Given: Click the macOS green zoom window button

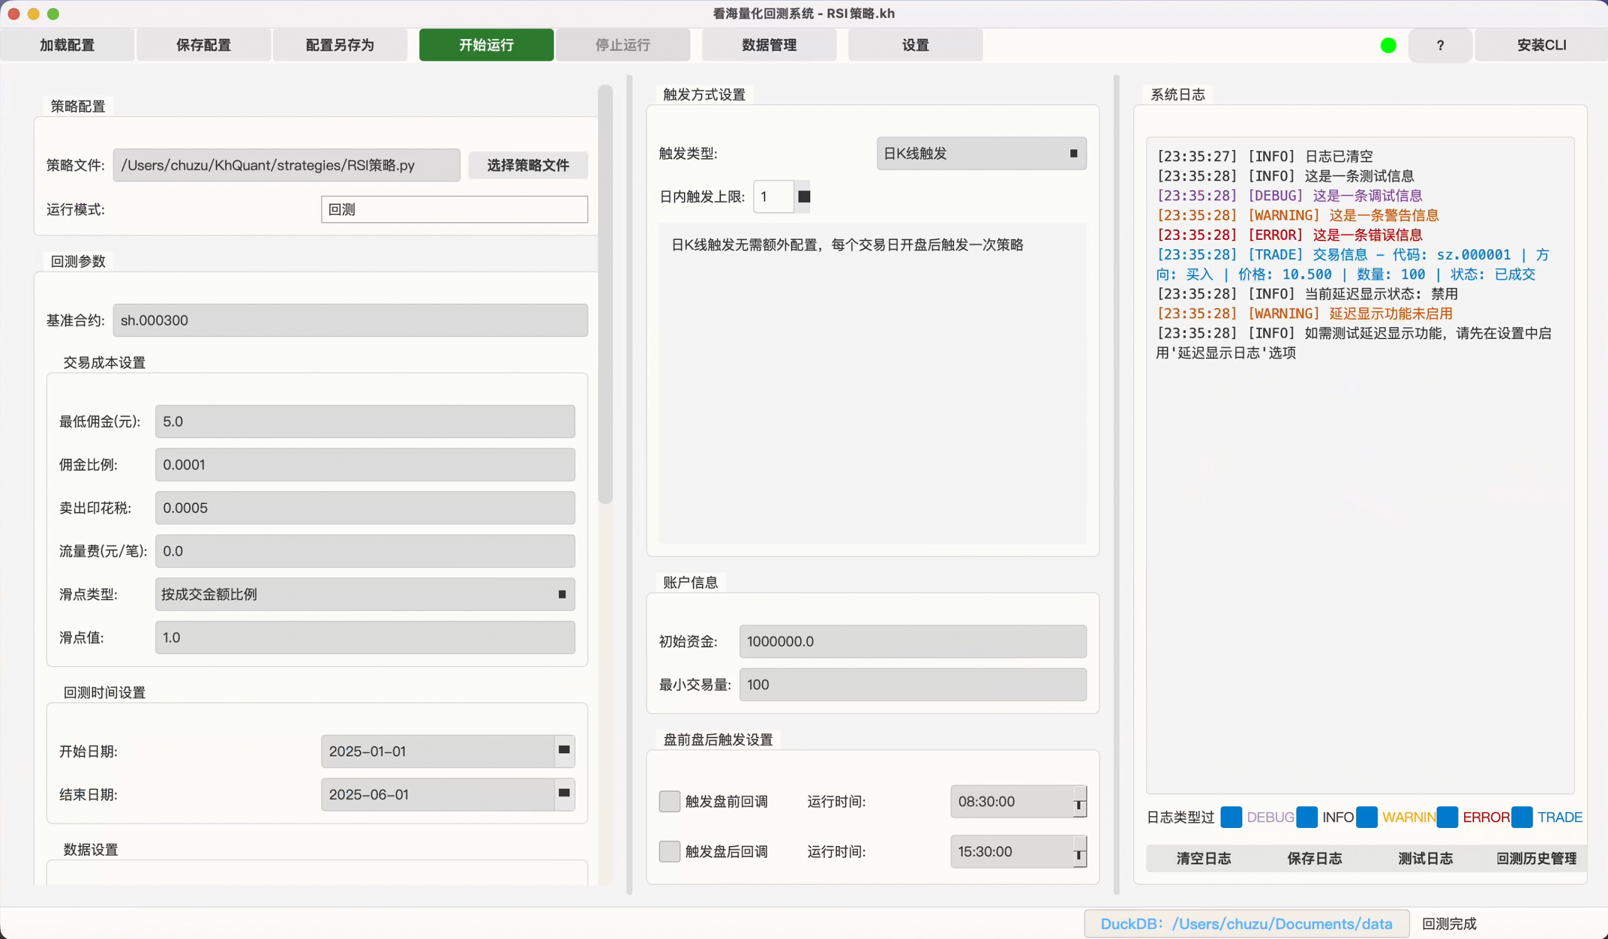Looking at the screenshot, I should pyautogui.click(x=53, y=13).
